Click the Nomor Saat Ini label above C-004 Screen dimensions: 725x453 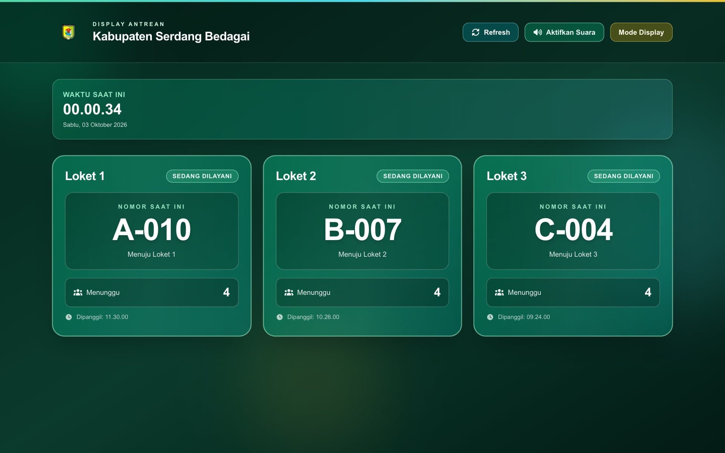pos(573,207)
